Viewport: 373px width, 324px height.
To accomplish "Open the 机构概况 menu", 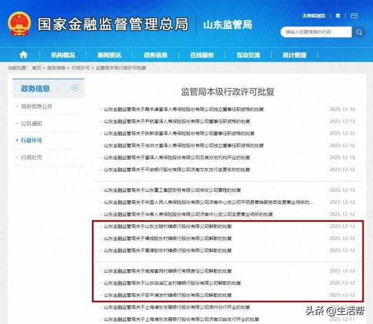I will (x=63, y=55).
